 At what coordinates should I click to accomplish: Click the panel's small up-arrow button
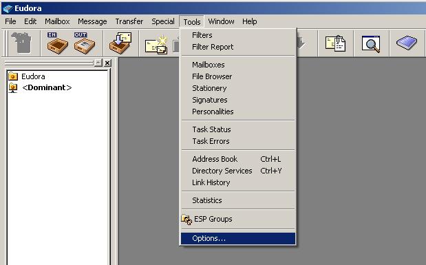click(x=98, y=63)
